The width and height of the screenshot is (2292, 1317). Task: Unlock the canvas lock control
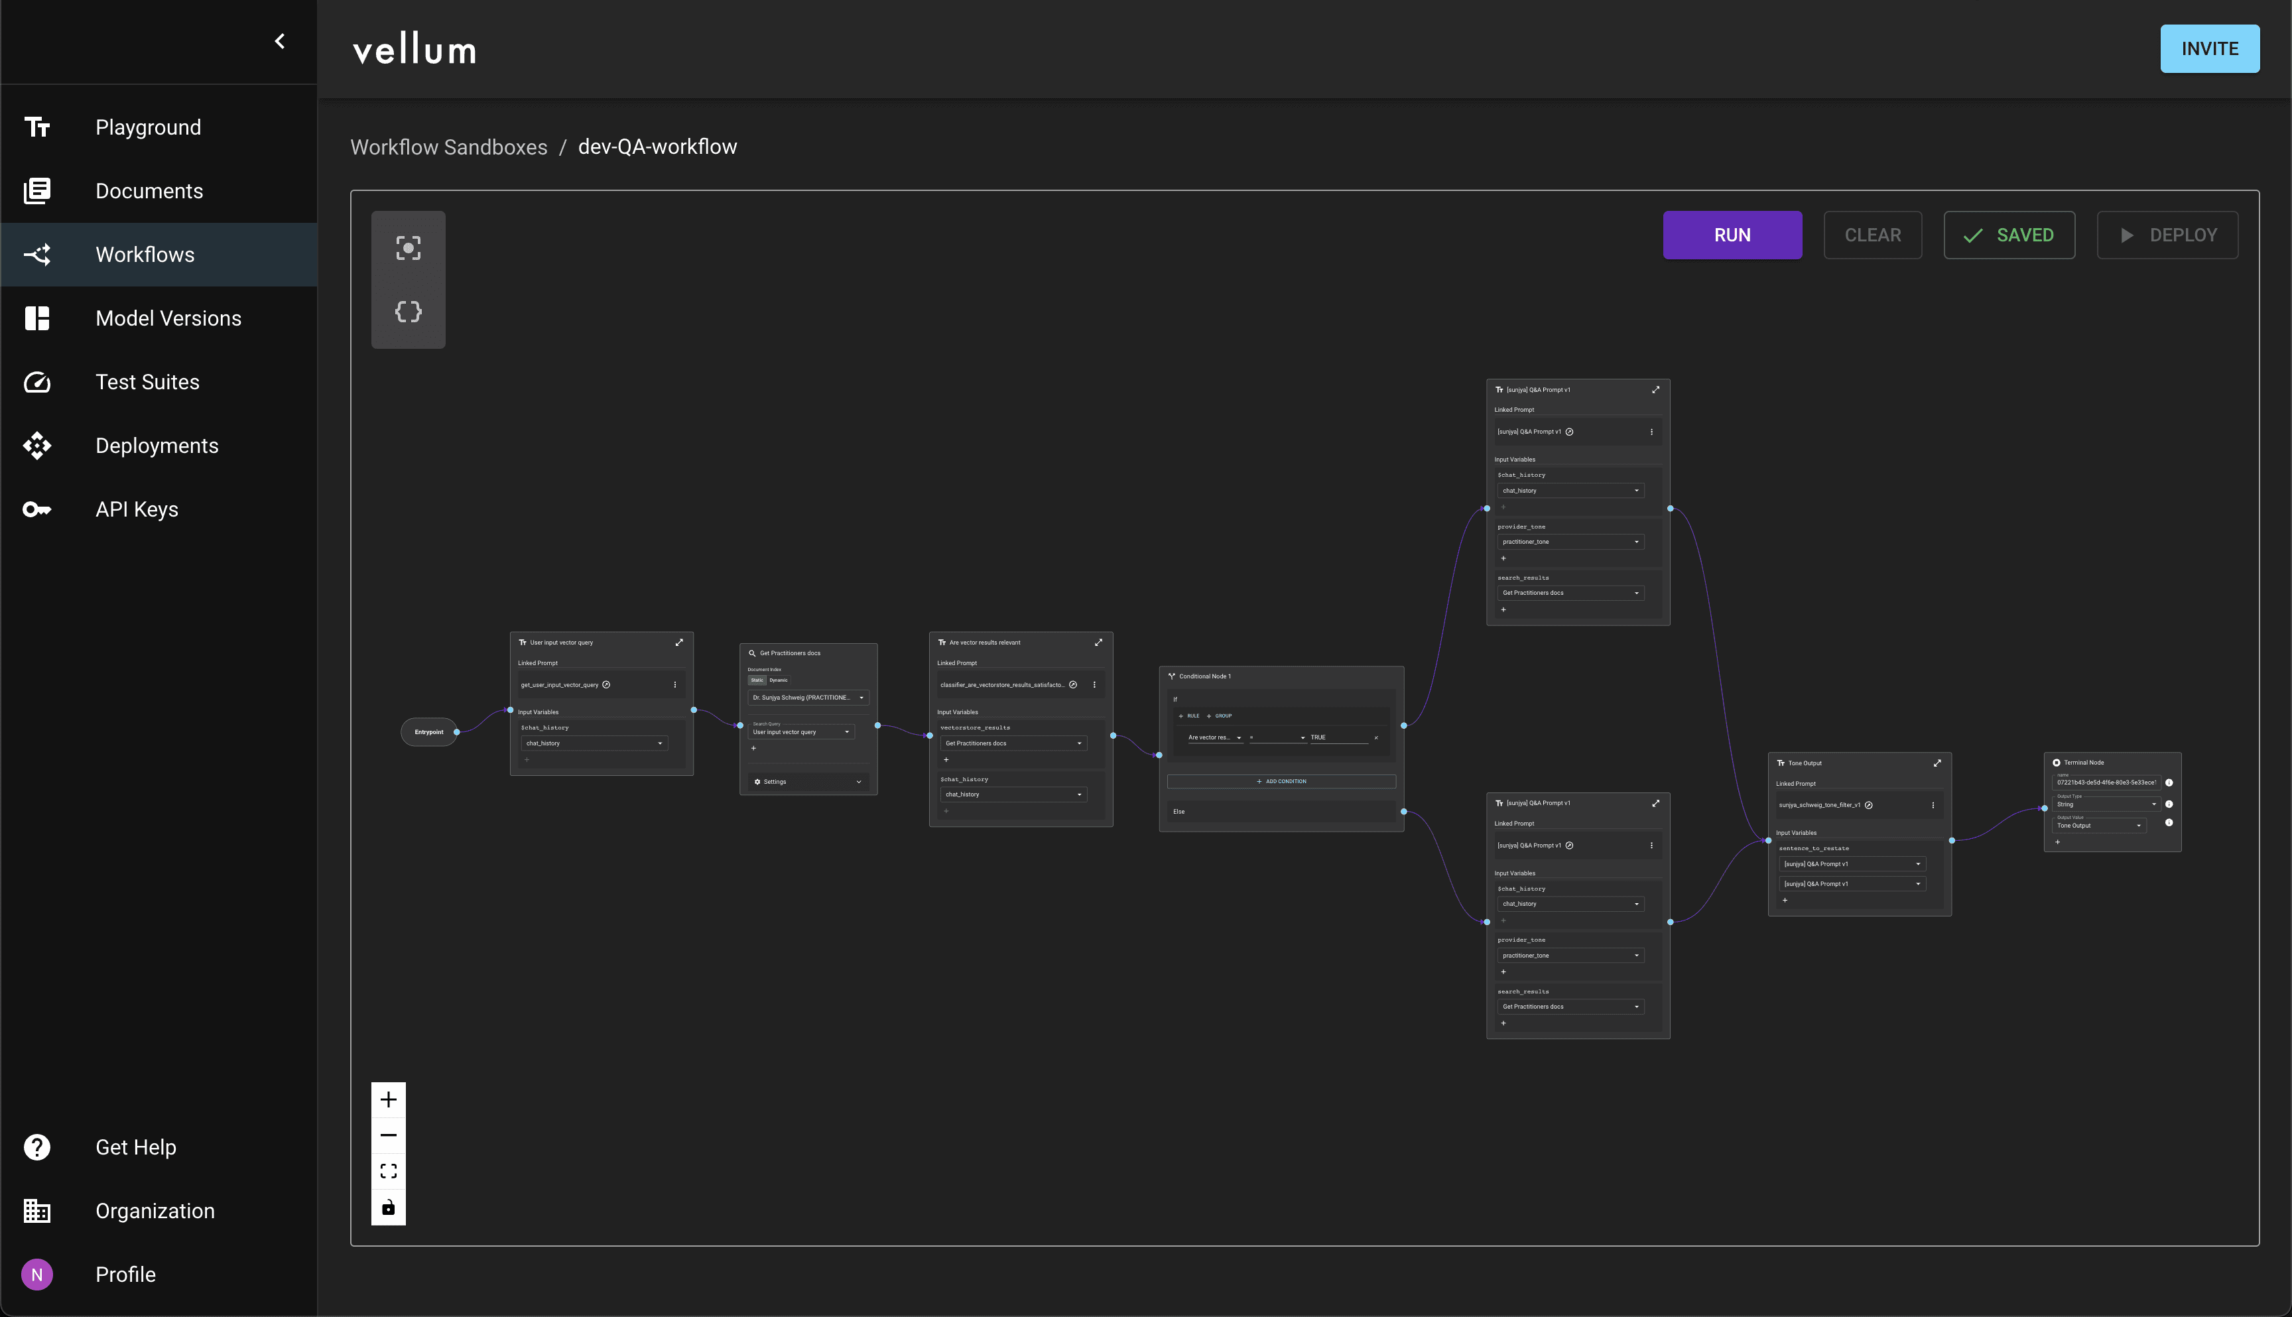click(388, 1207)
